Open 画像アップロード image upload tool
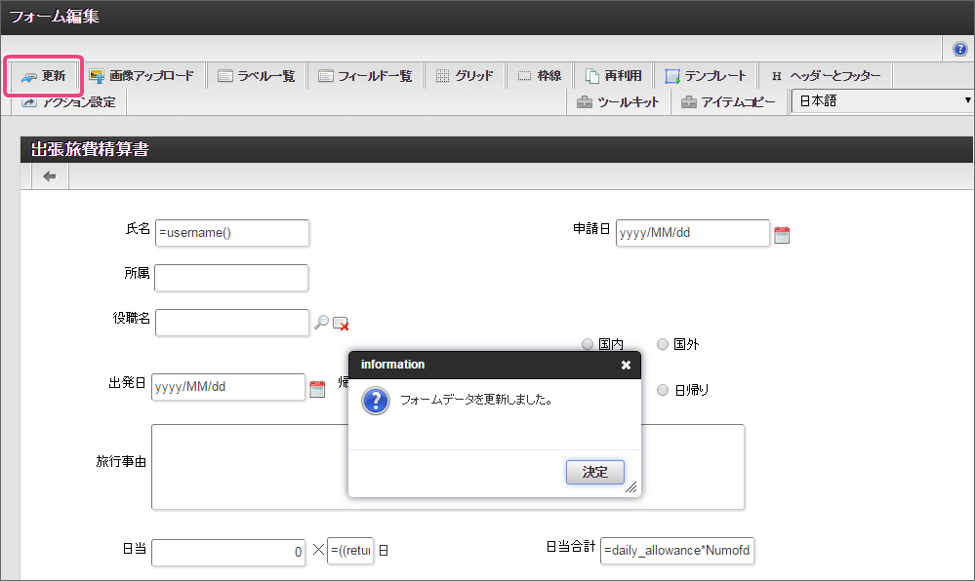 coord(142,76)
